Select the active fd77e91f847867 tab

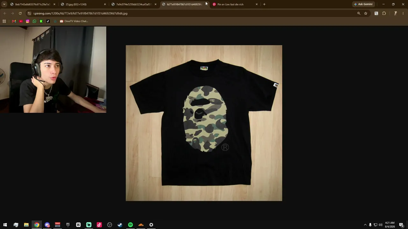coord(184,4)
